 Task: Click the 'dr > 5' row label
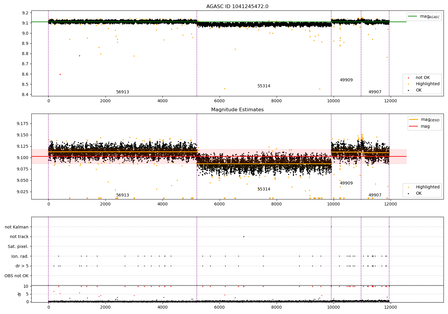point(22,266)
